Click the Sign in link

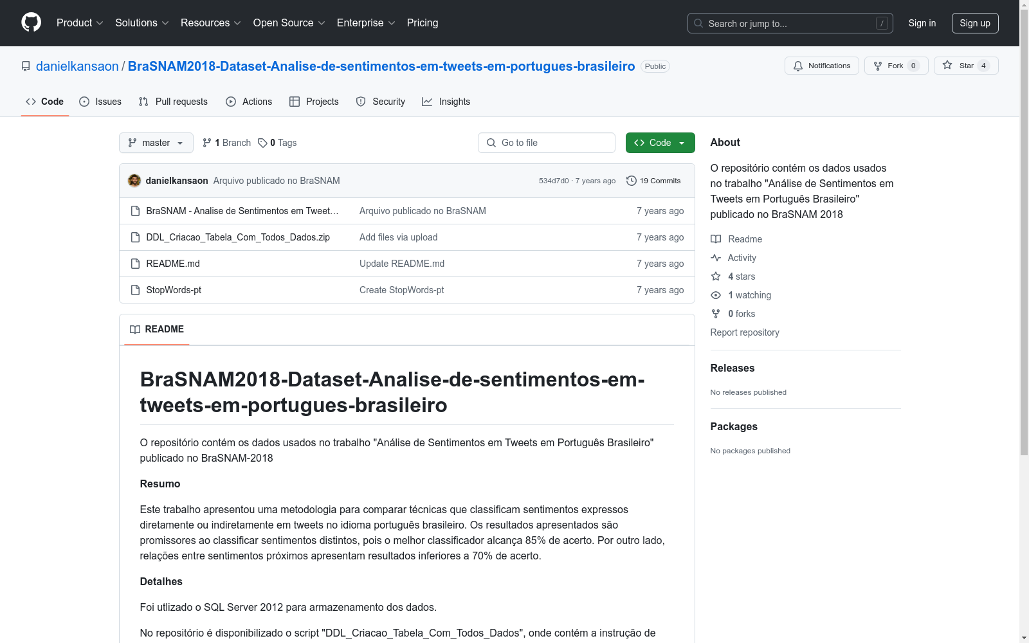tap(922, 23)
